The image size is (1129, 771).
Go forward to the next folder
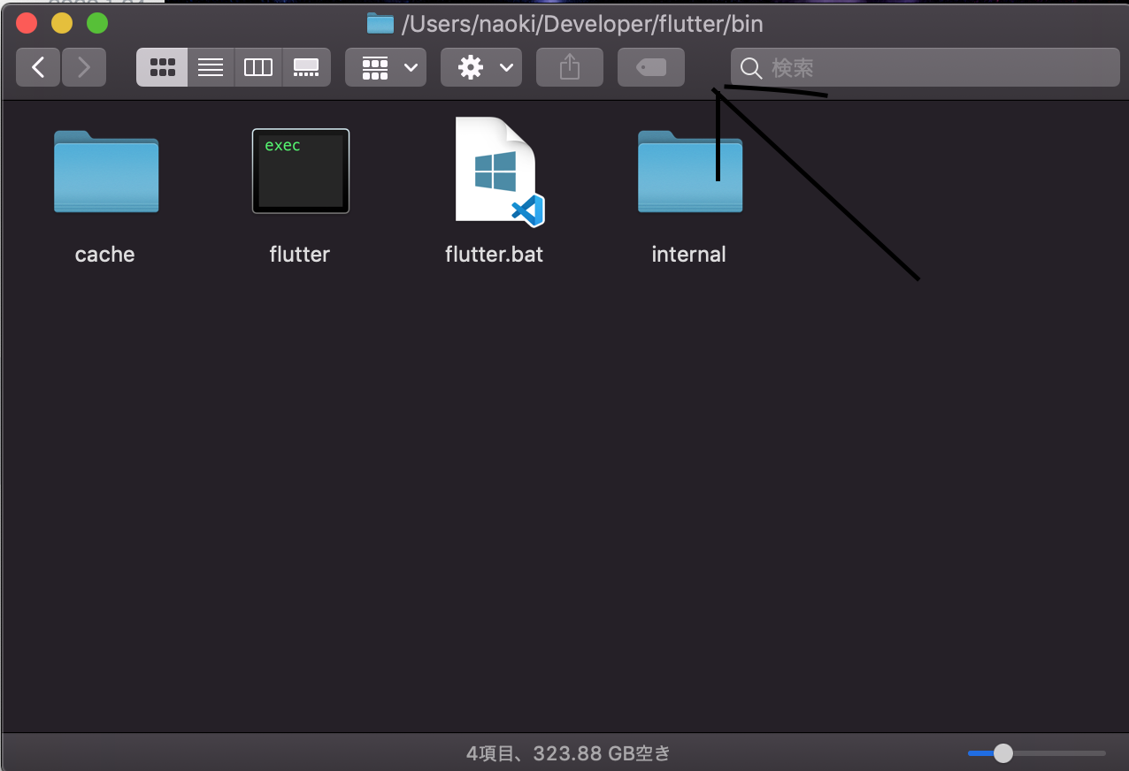84,67
